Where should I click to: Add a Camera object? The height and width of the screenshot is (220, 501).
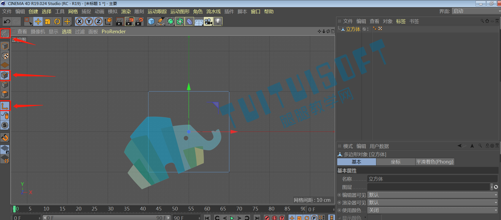(209, 21)
